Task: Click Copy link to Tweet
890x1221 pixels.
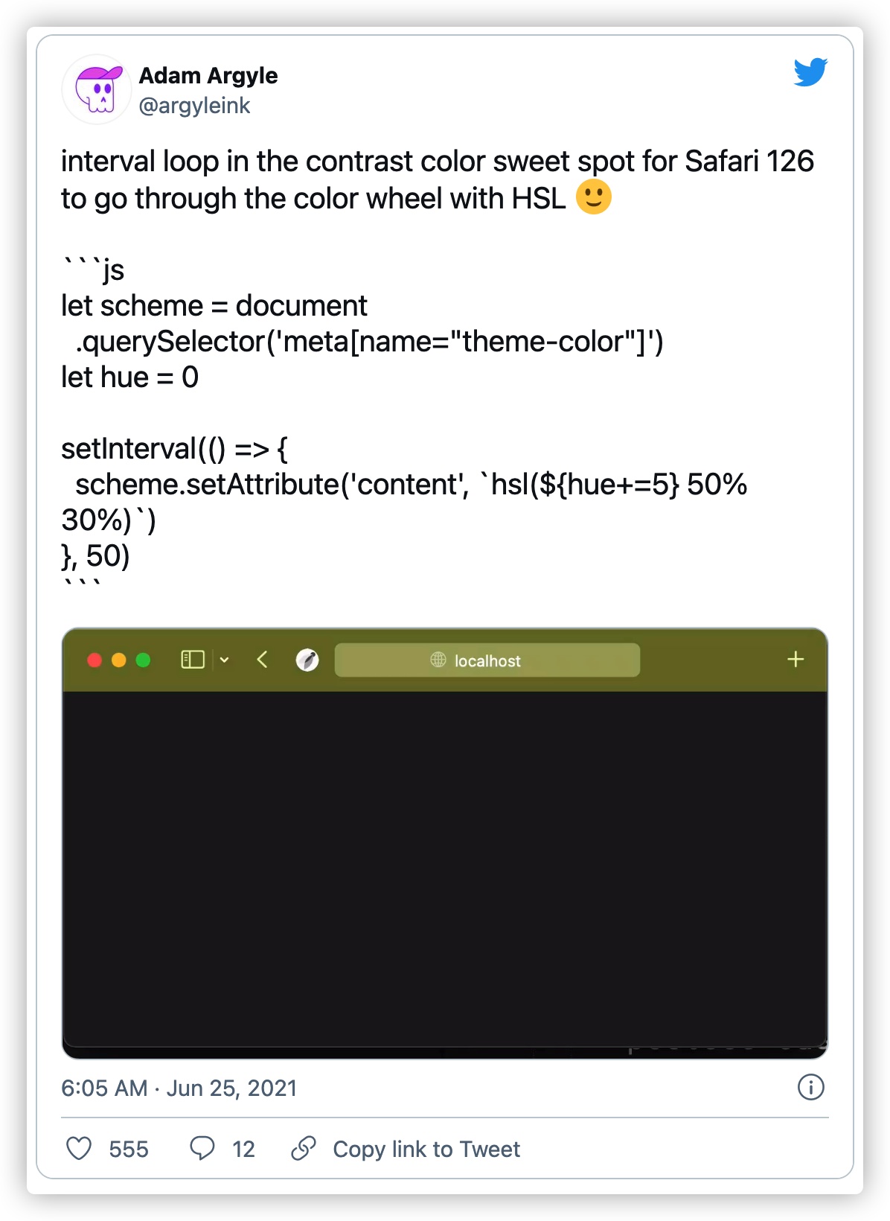Action: [x=426, y=1149]
